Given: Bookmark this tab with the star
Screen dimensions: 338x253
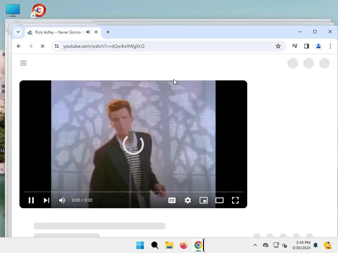Looking at the screenshot, I should point(278,46).
